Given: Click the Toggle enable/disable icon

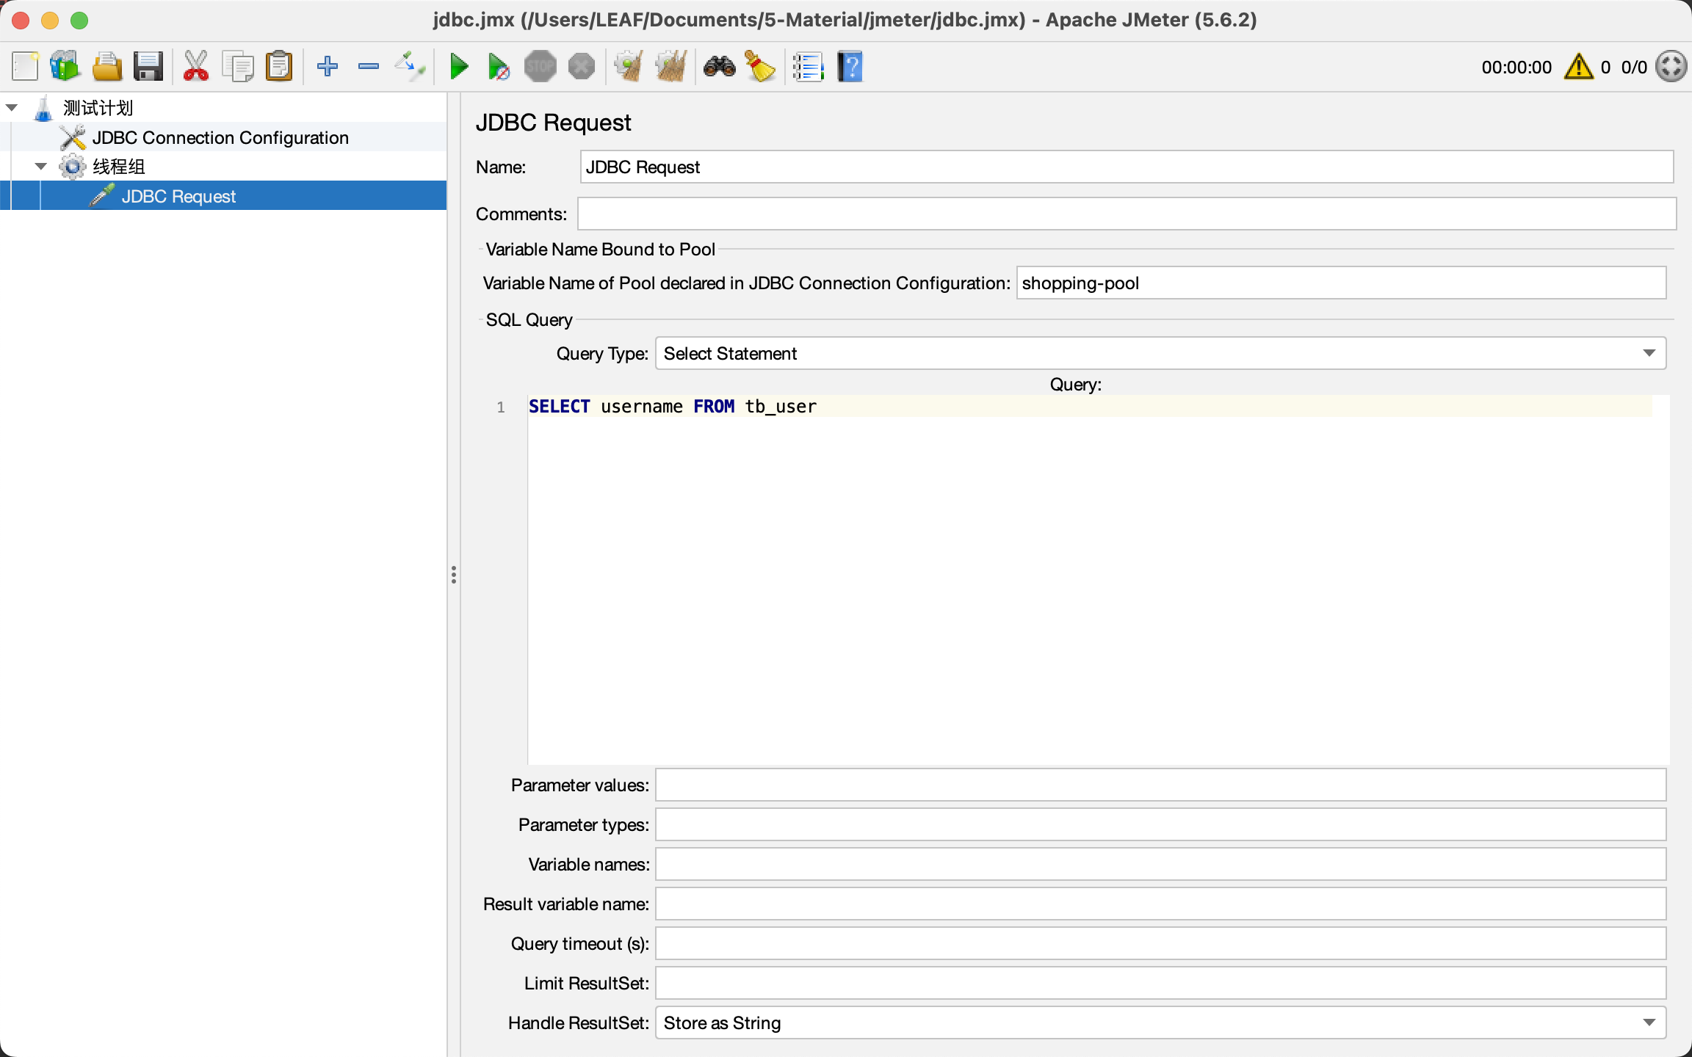Looking at the screenshot, I should click(410, 67).
